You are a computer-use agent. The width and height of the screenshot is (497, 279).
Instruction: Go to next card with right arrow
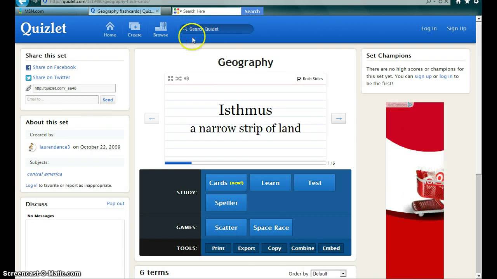tap(339, 118)
